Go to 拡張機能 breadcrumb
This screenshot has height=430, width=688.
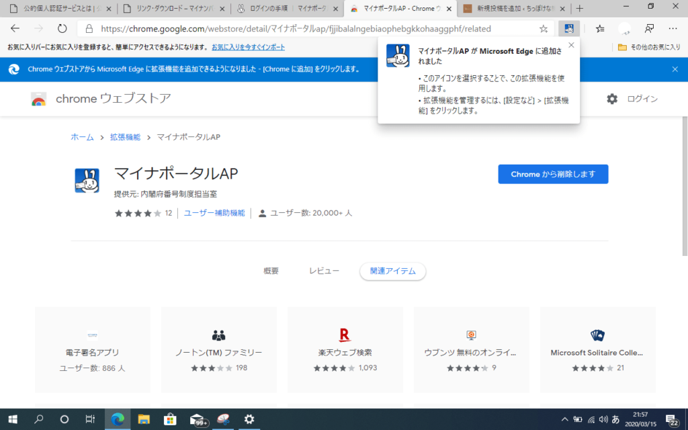click(x=125, y=137)
